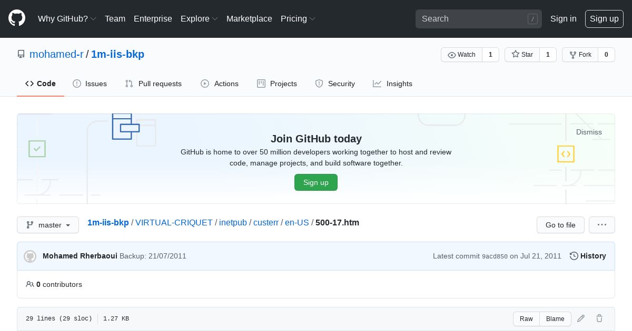This screenshot has width=632, height=331.
Task: Click the Join GitHub today heading
Action: coord(316,139)
